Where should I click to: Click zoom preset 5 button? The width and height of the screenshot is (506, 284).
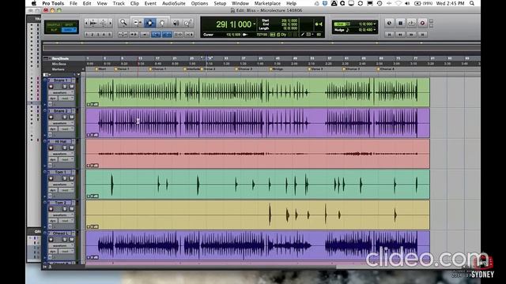point(109,35)
